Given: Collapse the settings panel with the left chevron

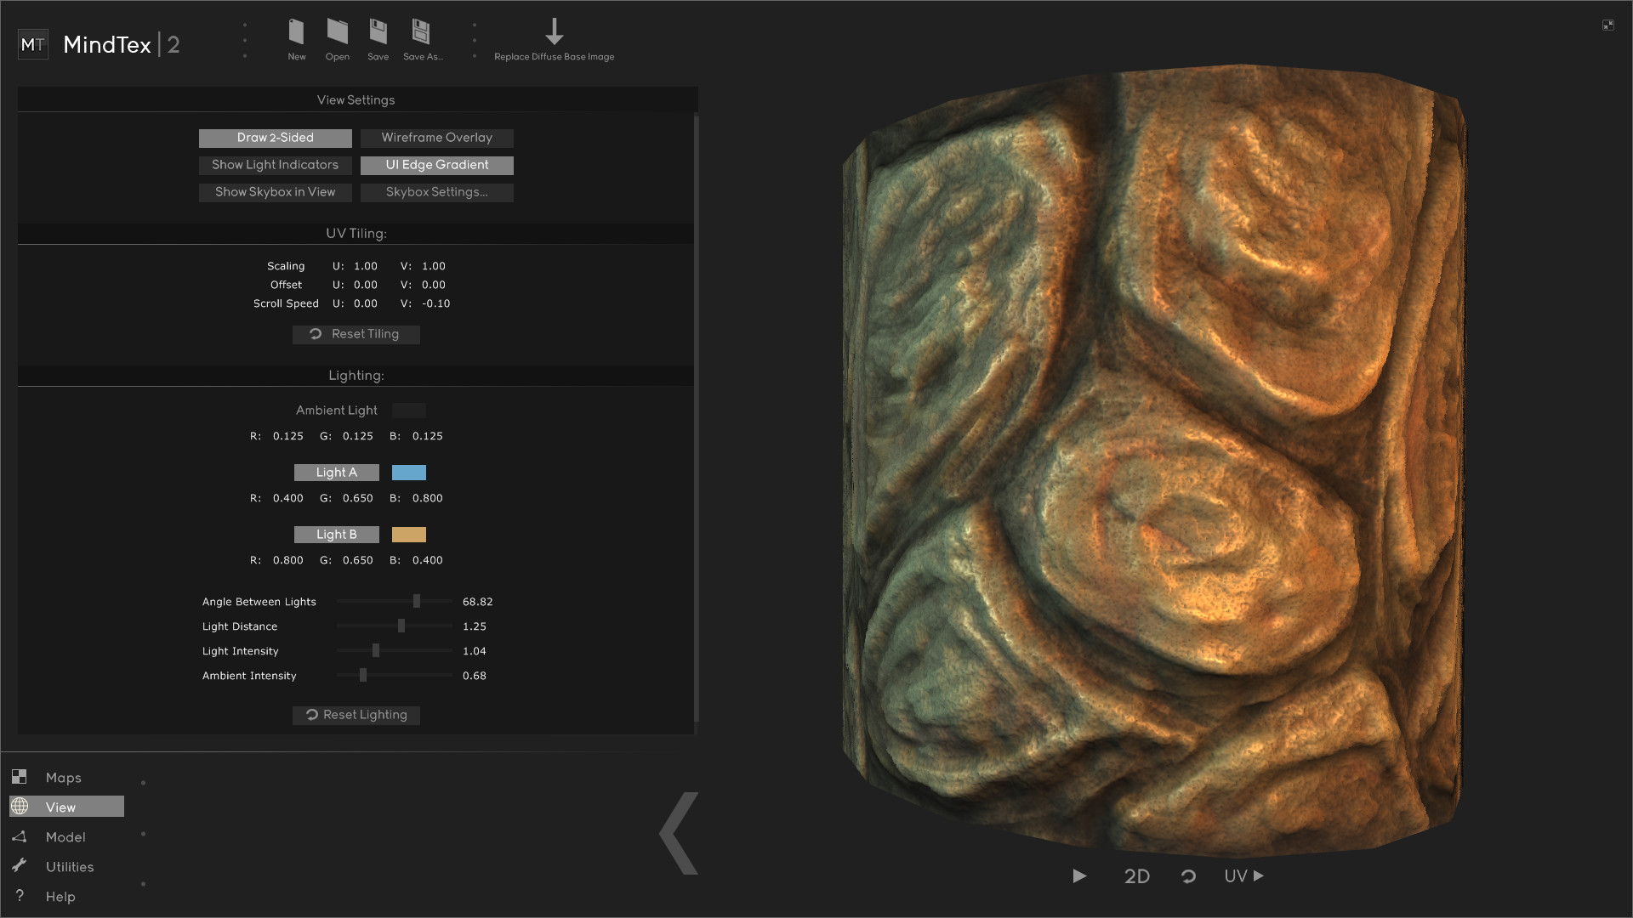Looking at the screenshot, I should [679, 834].
